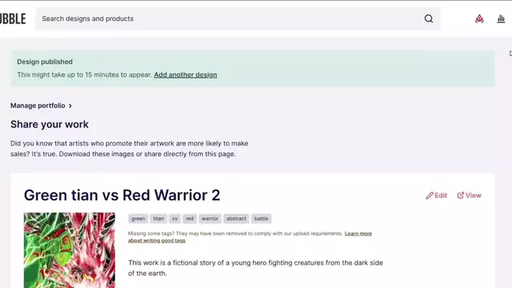This screenshot has height=288, width=512.
Task: Click the "abstract" tag
Action: (x=237, y=219)
